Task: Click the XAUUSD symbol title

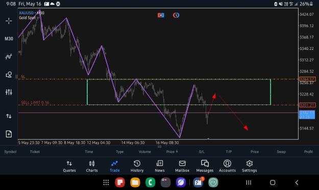Action: [26, 13]
